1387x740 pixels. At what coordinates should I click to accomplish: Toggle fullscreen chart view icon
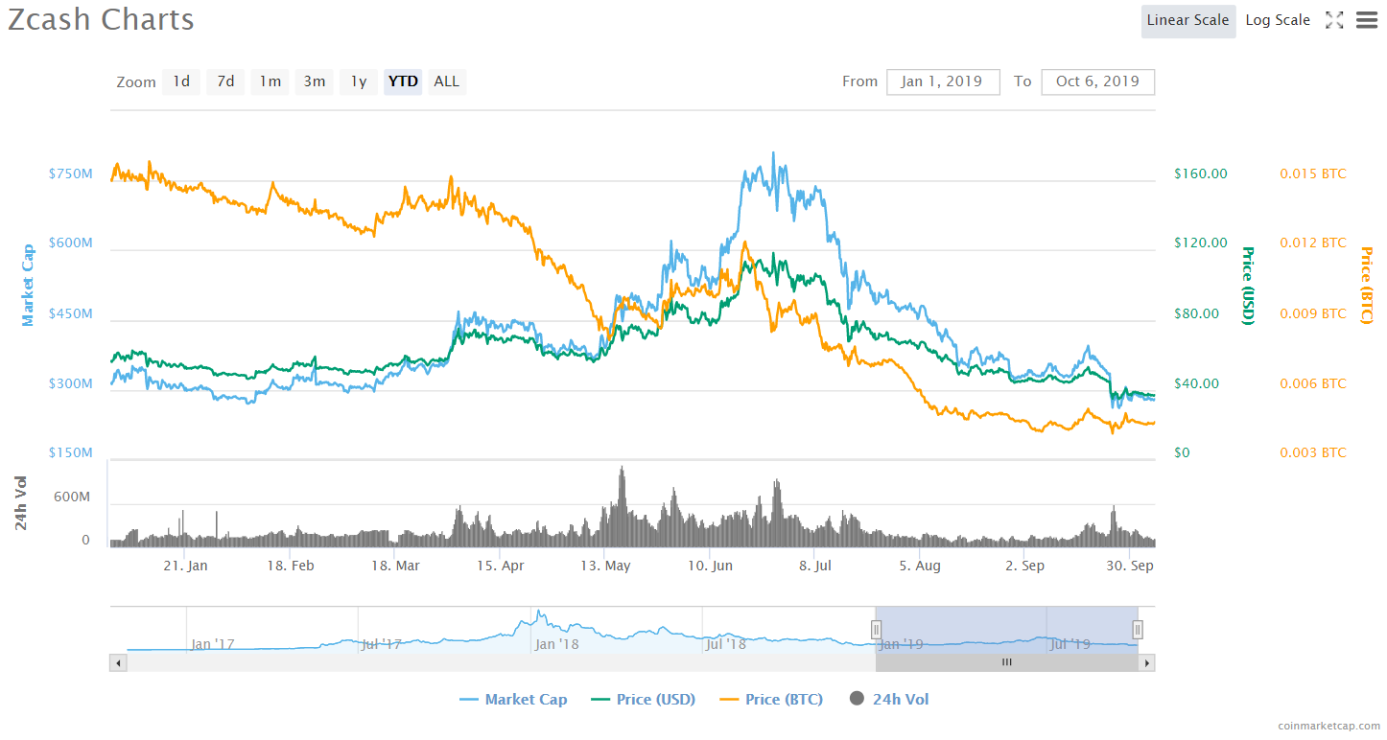pyautogui.click(x=1334, y=20)
